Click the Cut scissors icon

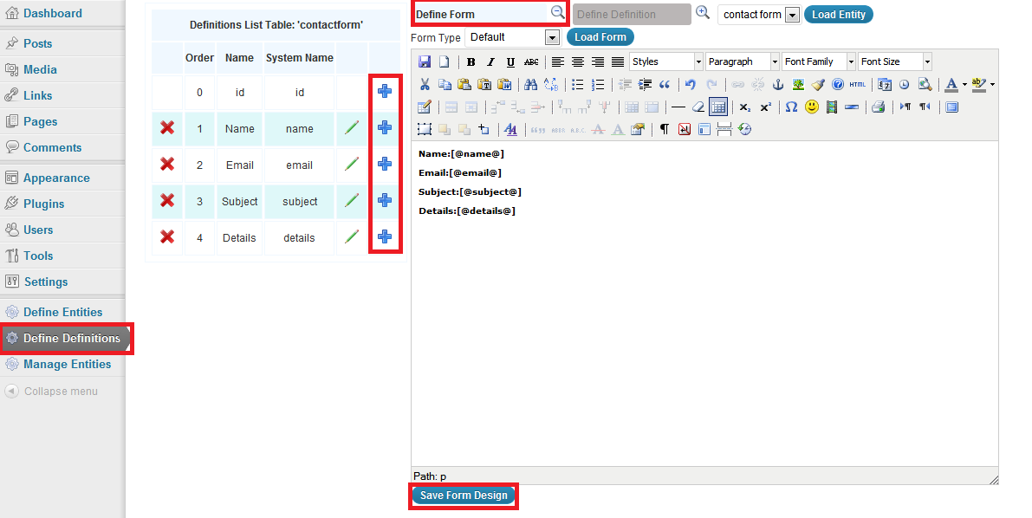(x=425, y=84)
